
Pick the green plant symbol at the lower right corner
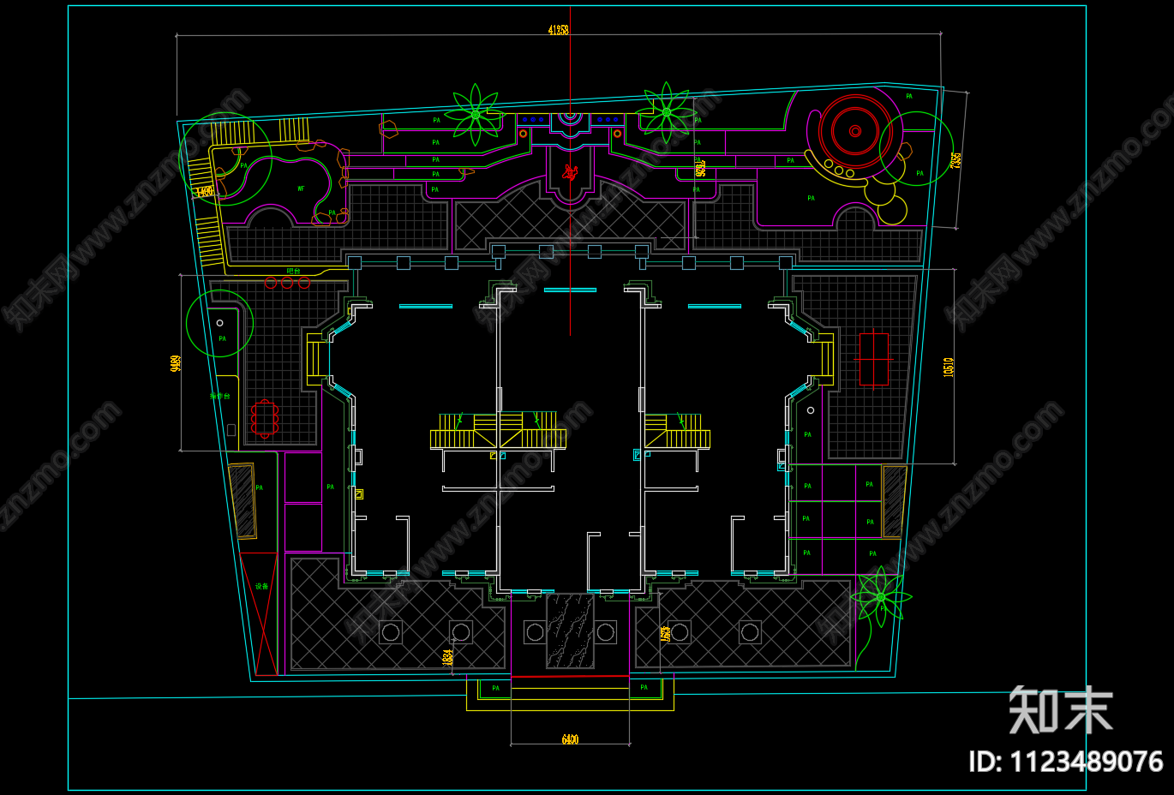pos(880,596)
